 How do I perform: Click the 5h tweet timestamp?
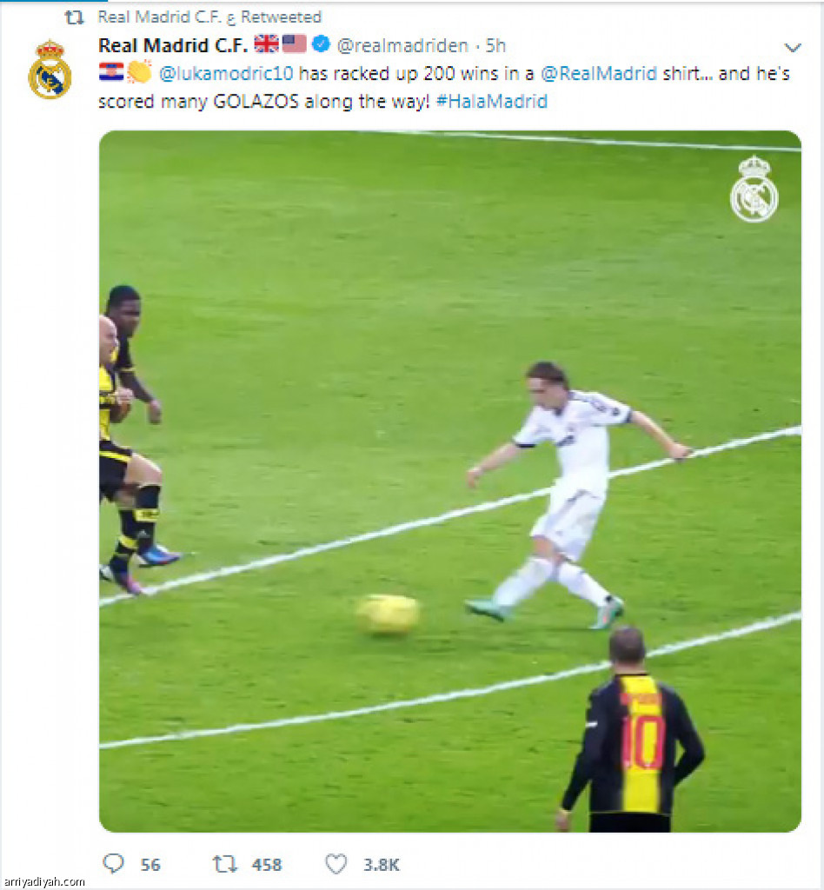(495, 45)
